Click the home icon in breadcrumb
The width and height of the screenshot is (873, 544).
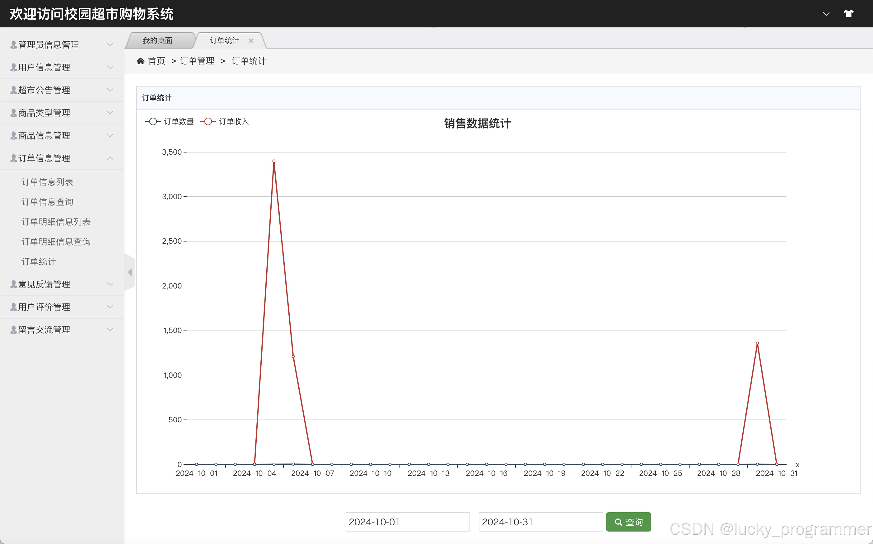coord(140,61)
